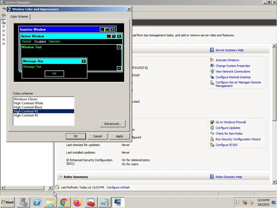The width and height of the screenshot is (277, 208).
Task: Expand the fourth tree node plus sign
Action: point(4,39)
